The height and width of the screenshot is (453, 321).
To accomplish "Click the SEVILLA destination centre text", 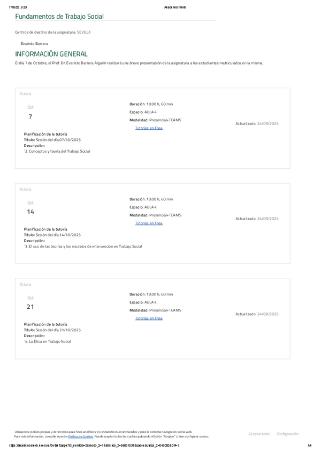I will click(x=83, y=32).
